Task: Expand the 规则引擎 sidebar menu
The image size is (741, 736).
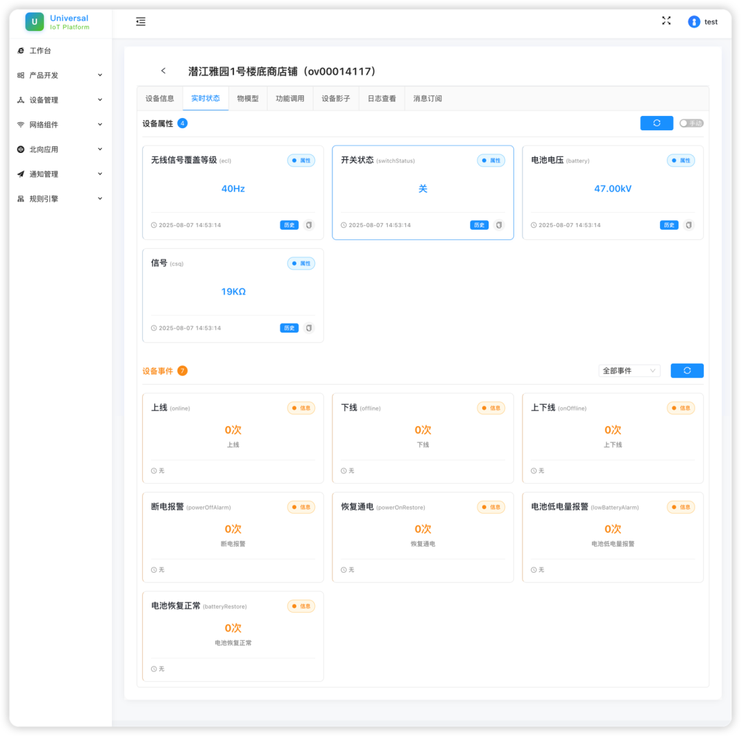Action: (x=60, y=199)
